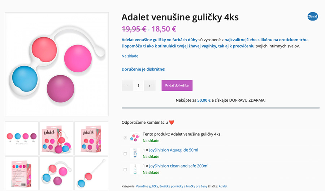Open the Venušine guličky category link
Screen dimensions: 325x191
point(147,186)
